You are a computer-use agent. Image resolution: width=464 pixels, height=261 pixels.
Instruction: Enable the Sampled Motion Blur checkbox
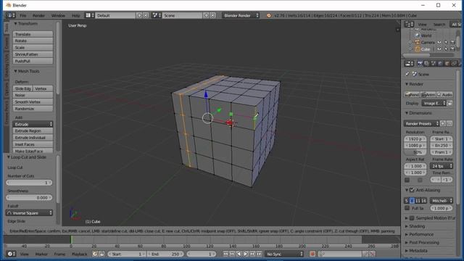pyautogui.click(x=412, y=218)
